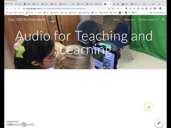Open the Teach bookmarks folder
The height and width of the screenshot is (128, 171).
[x=73, y=13]
